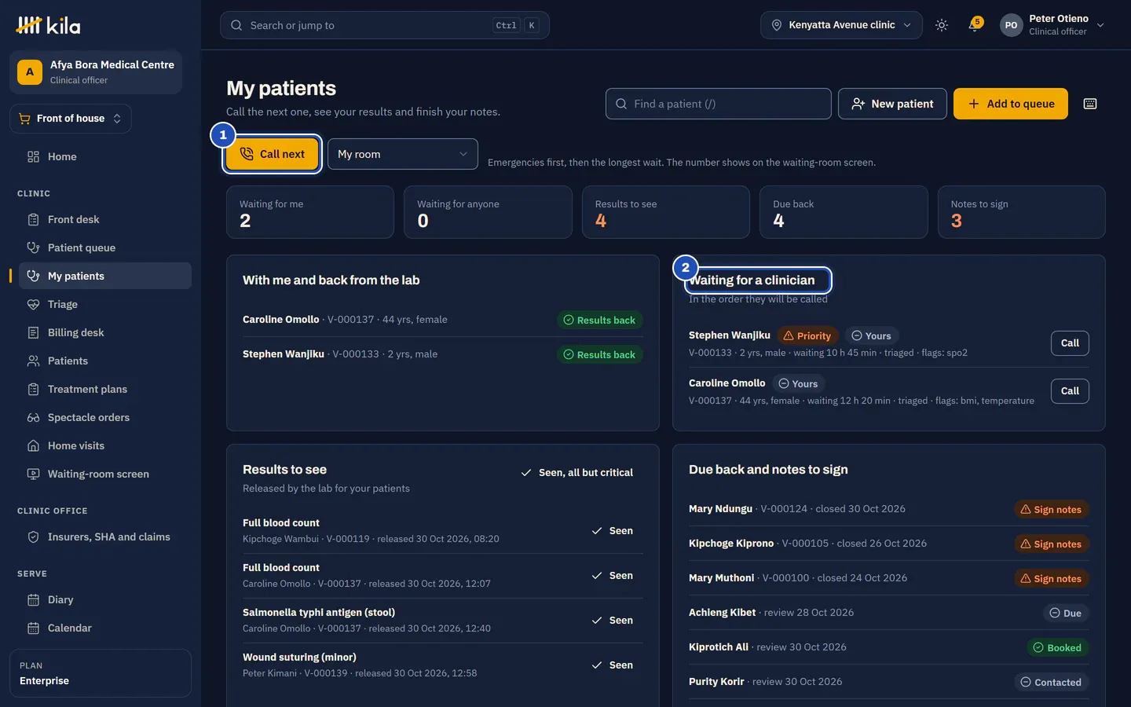Call Stephen Wanjiku from the waiting list
Viewport: 1131px width, 707px height.
[x=1070, y=343]
